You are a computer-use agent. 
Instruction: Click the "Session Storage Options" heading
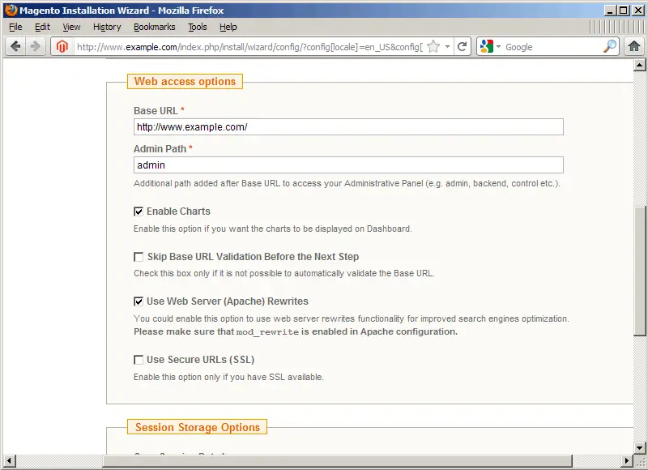(198, 427)
